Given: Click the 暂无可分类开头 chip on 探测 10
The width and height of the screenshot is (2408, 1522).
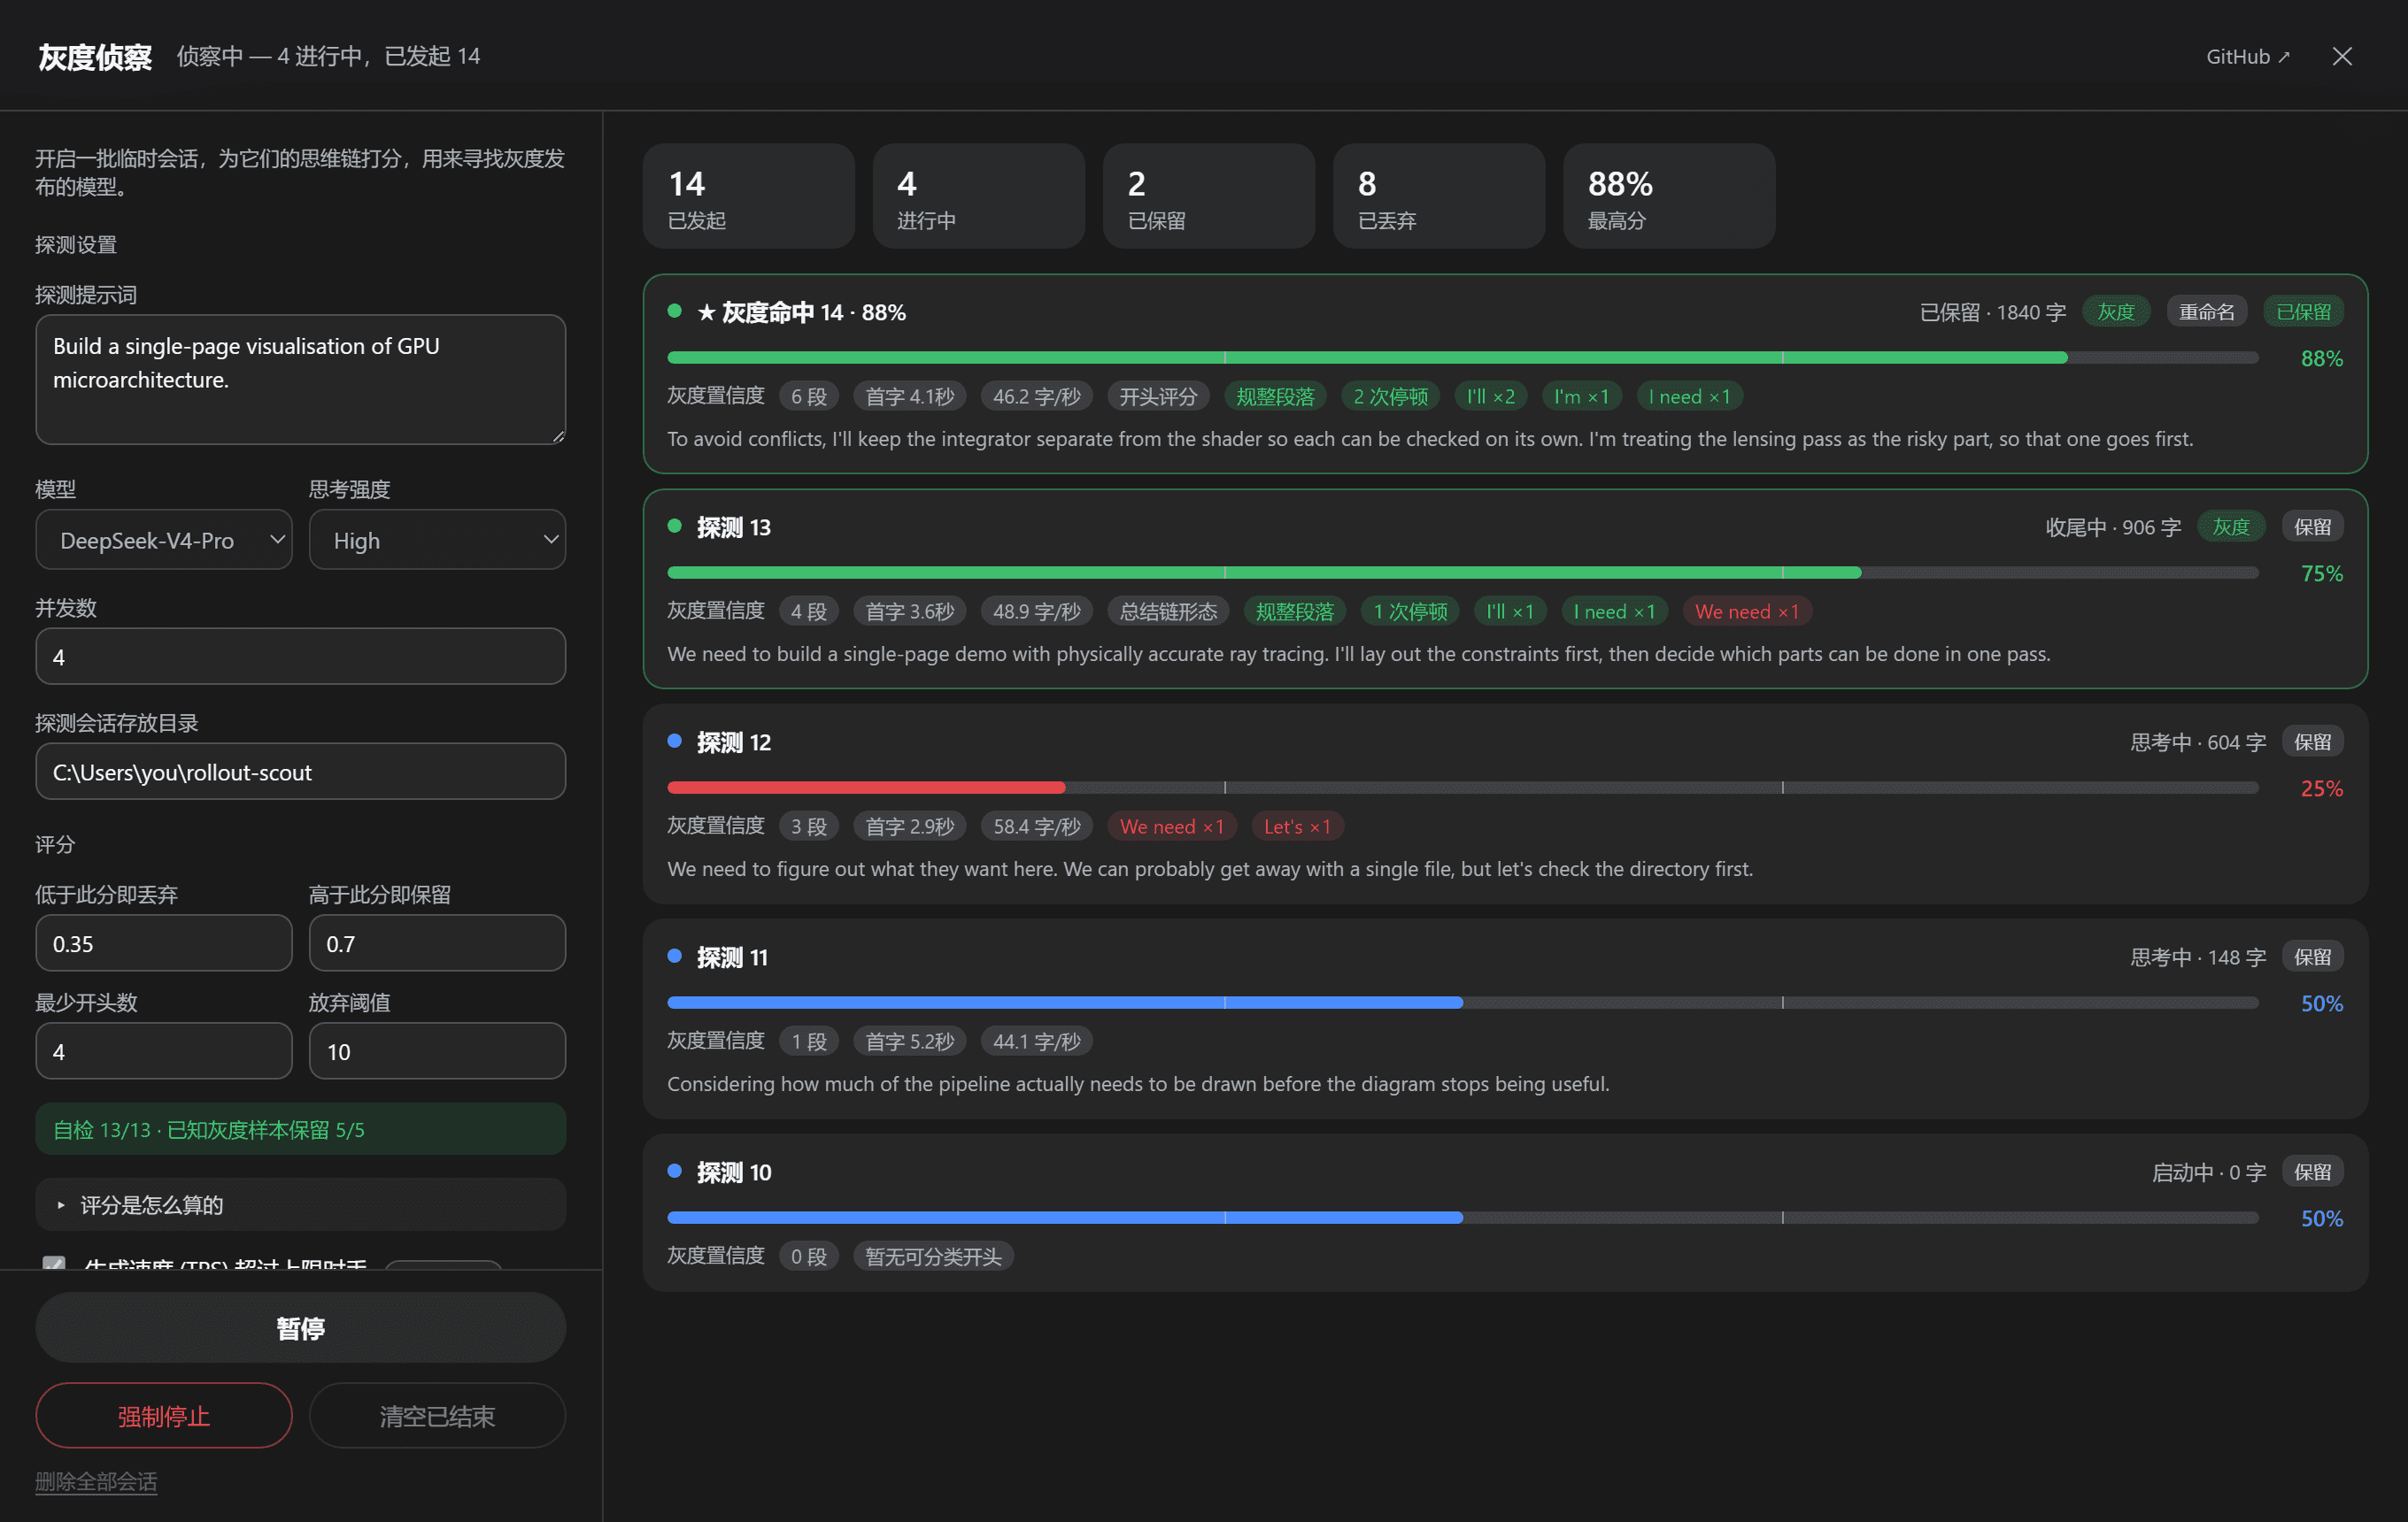Looking at the screenshot, I should (933, 1257).
